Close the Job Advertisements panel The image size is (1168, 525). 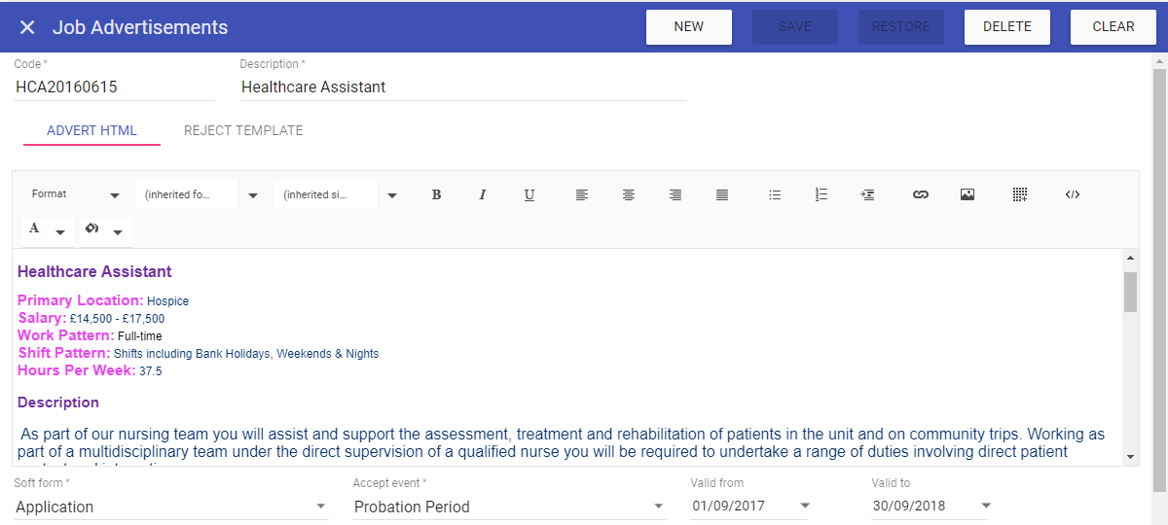(x=27, y=27)
